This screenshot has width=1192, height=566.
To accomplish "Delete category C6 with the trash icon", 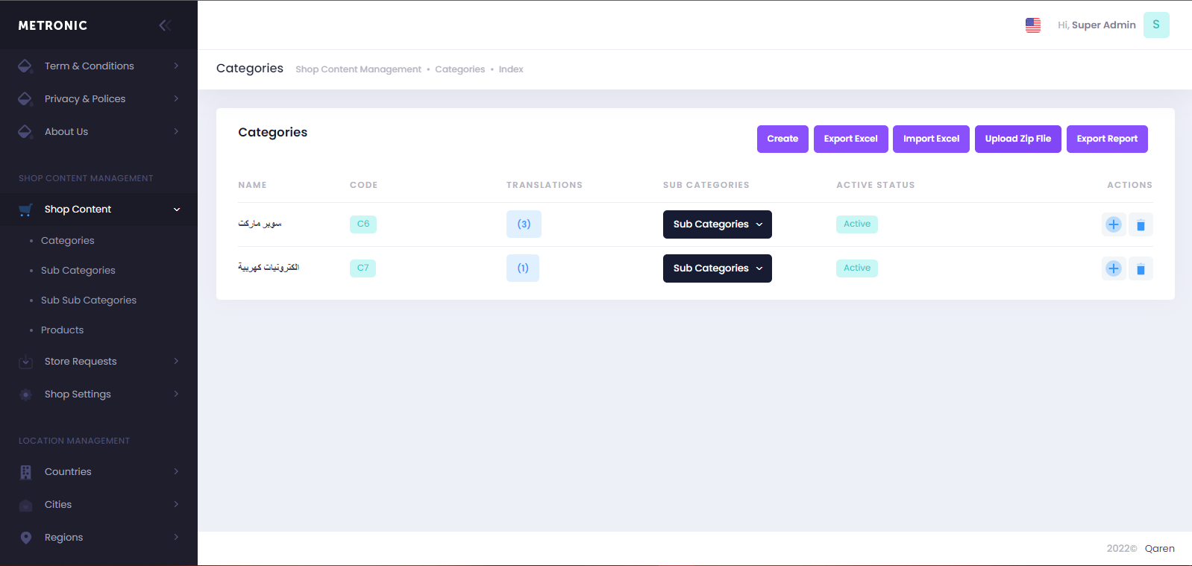I will pyautogui.click(x=1141, y=224).
